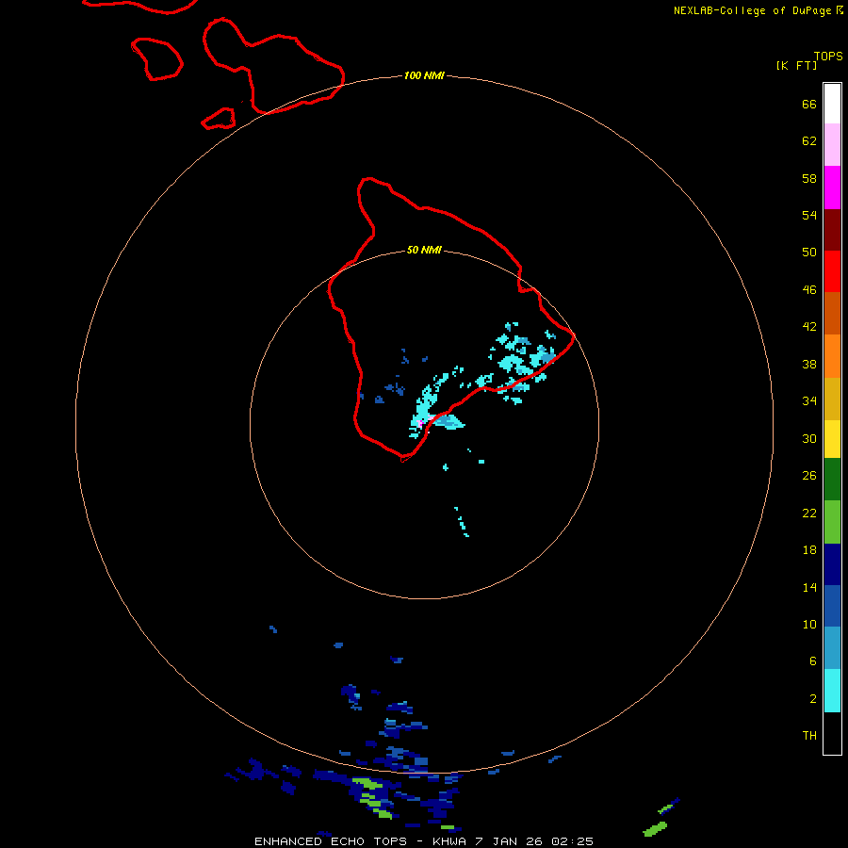The height and width of the screenshot is (848, 848).
Task: Click the magenta echo pixel on the southeast coast
Action: pos(420,423)
